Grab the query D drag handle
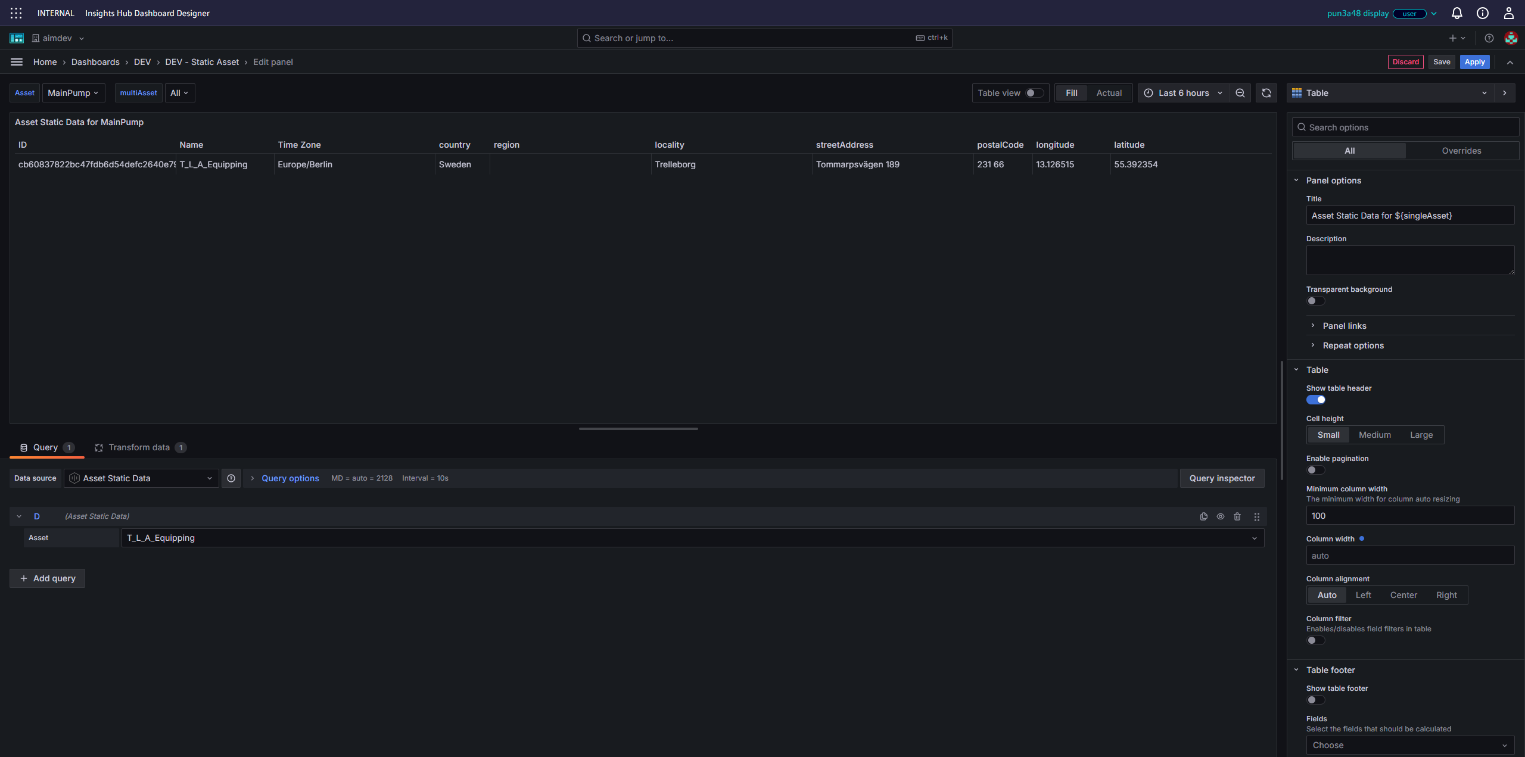Screen dimensions: 1525x757 click(1256, 516)
